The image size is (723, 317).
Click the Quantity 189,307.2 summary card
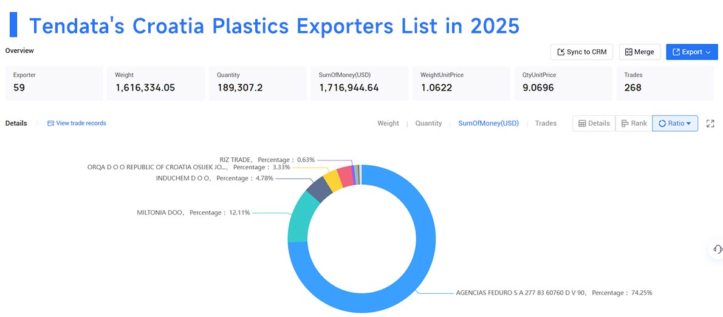258,83
